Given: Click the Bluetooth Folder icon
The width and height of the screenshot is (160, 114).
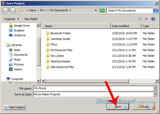Looking at the screenshot, I should pos(48,33).
